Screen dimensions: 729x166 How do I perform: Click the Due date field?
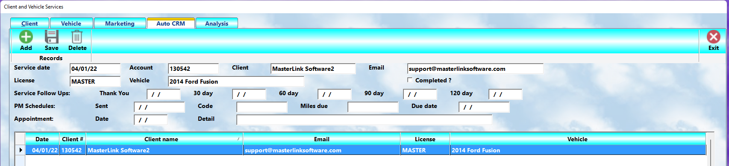coord(484,107)
